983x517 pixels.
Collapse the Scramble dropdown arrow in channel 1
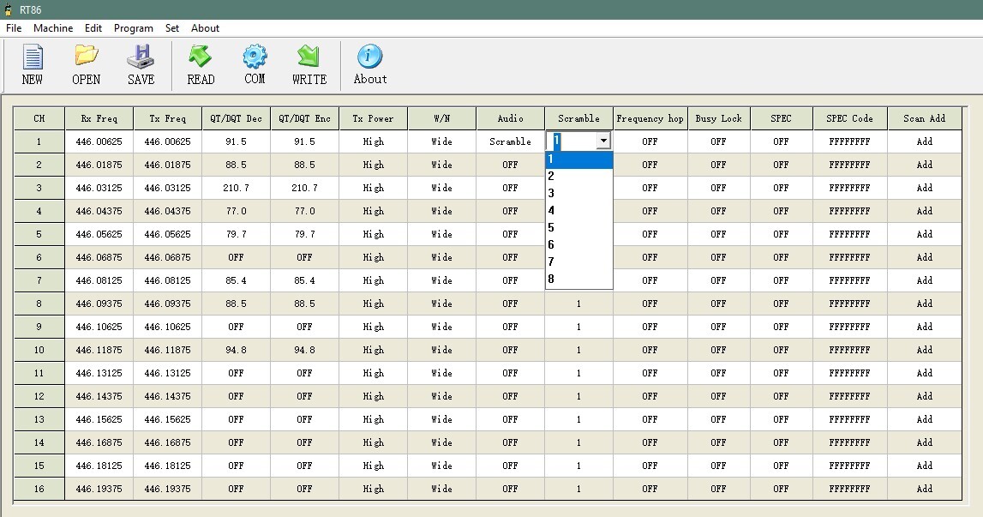pyautogui.click(x=603, y=141)
